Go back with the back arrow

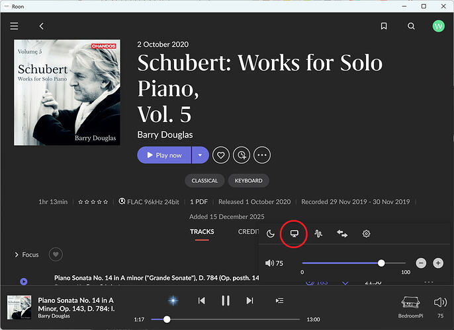[x=42, y=26]
